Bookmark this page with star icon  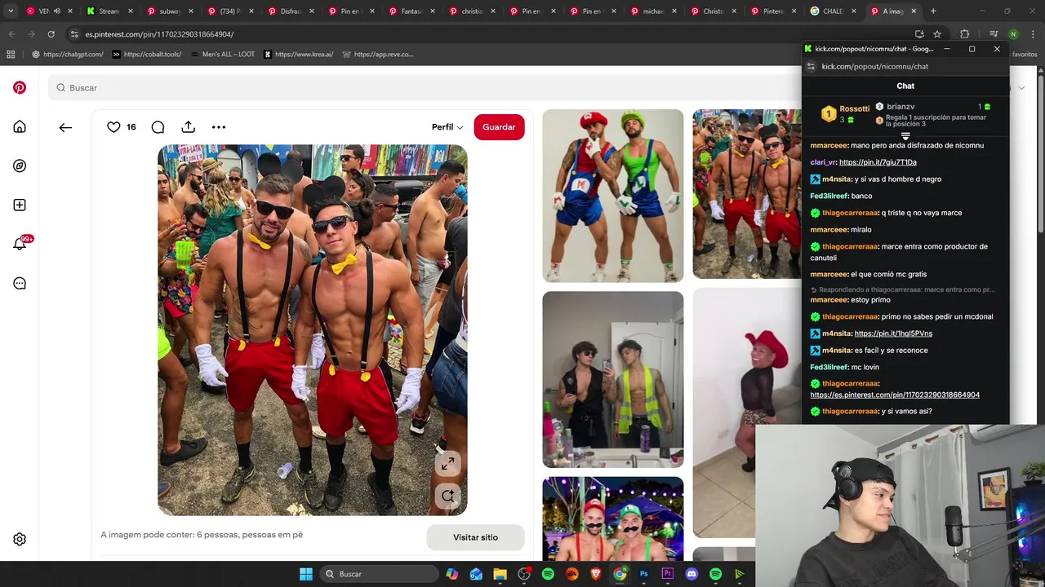tap(937, 34)
